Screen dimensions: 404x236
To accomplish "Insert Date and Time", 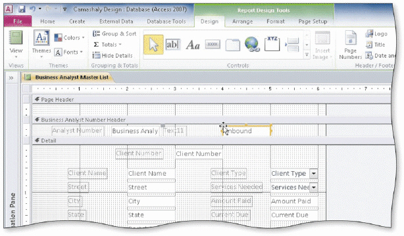I will (380, 56).
